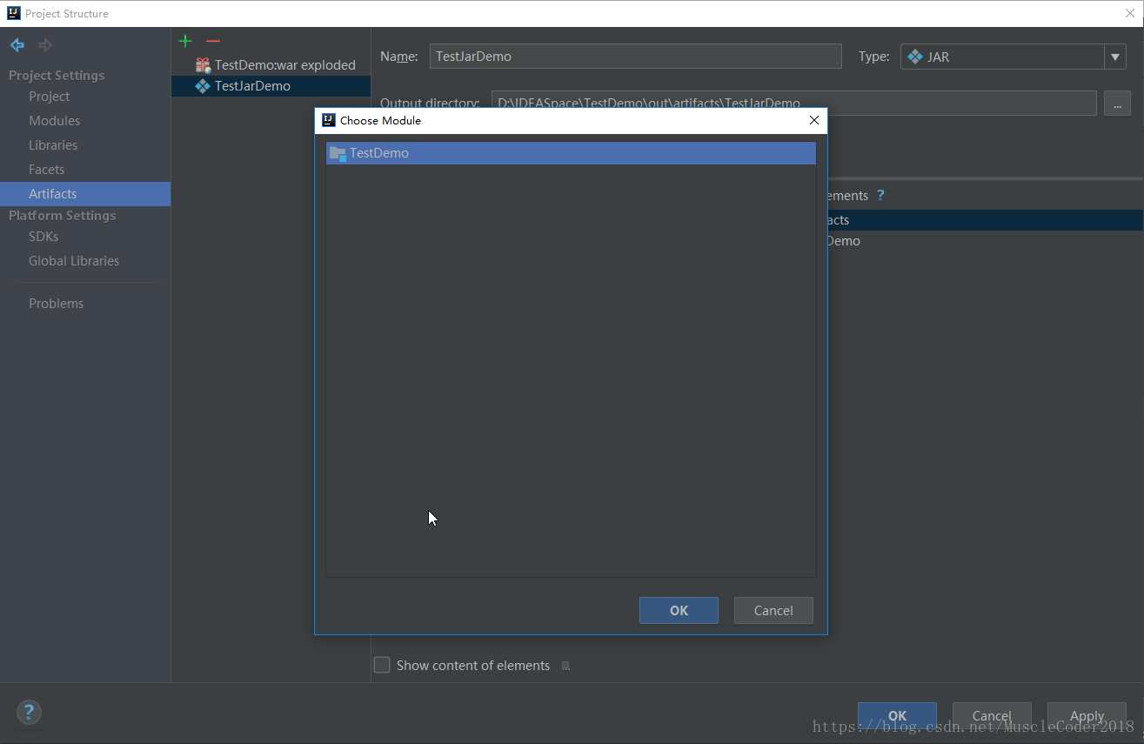Cancel the Choose Module dialog

click(773, 611)
